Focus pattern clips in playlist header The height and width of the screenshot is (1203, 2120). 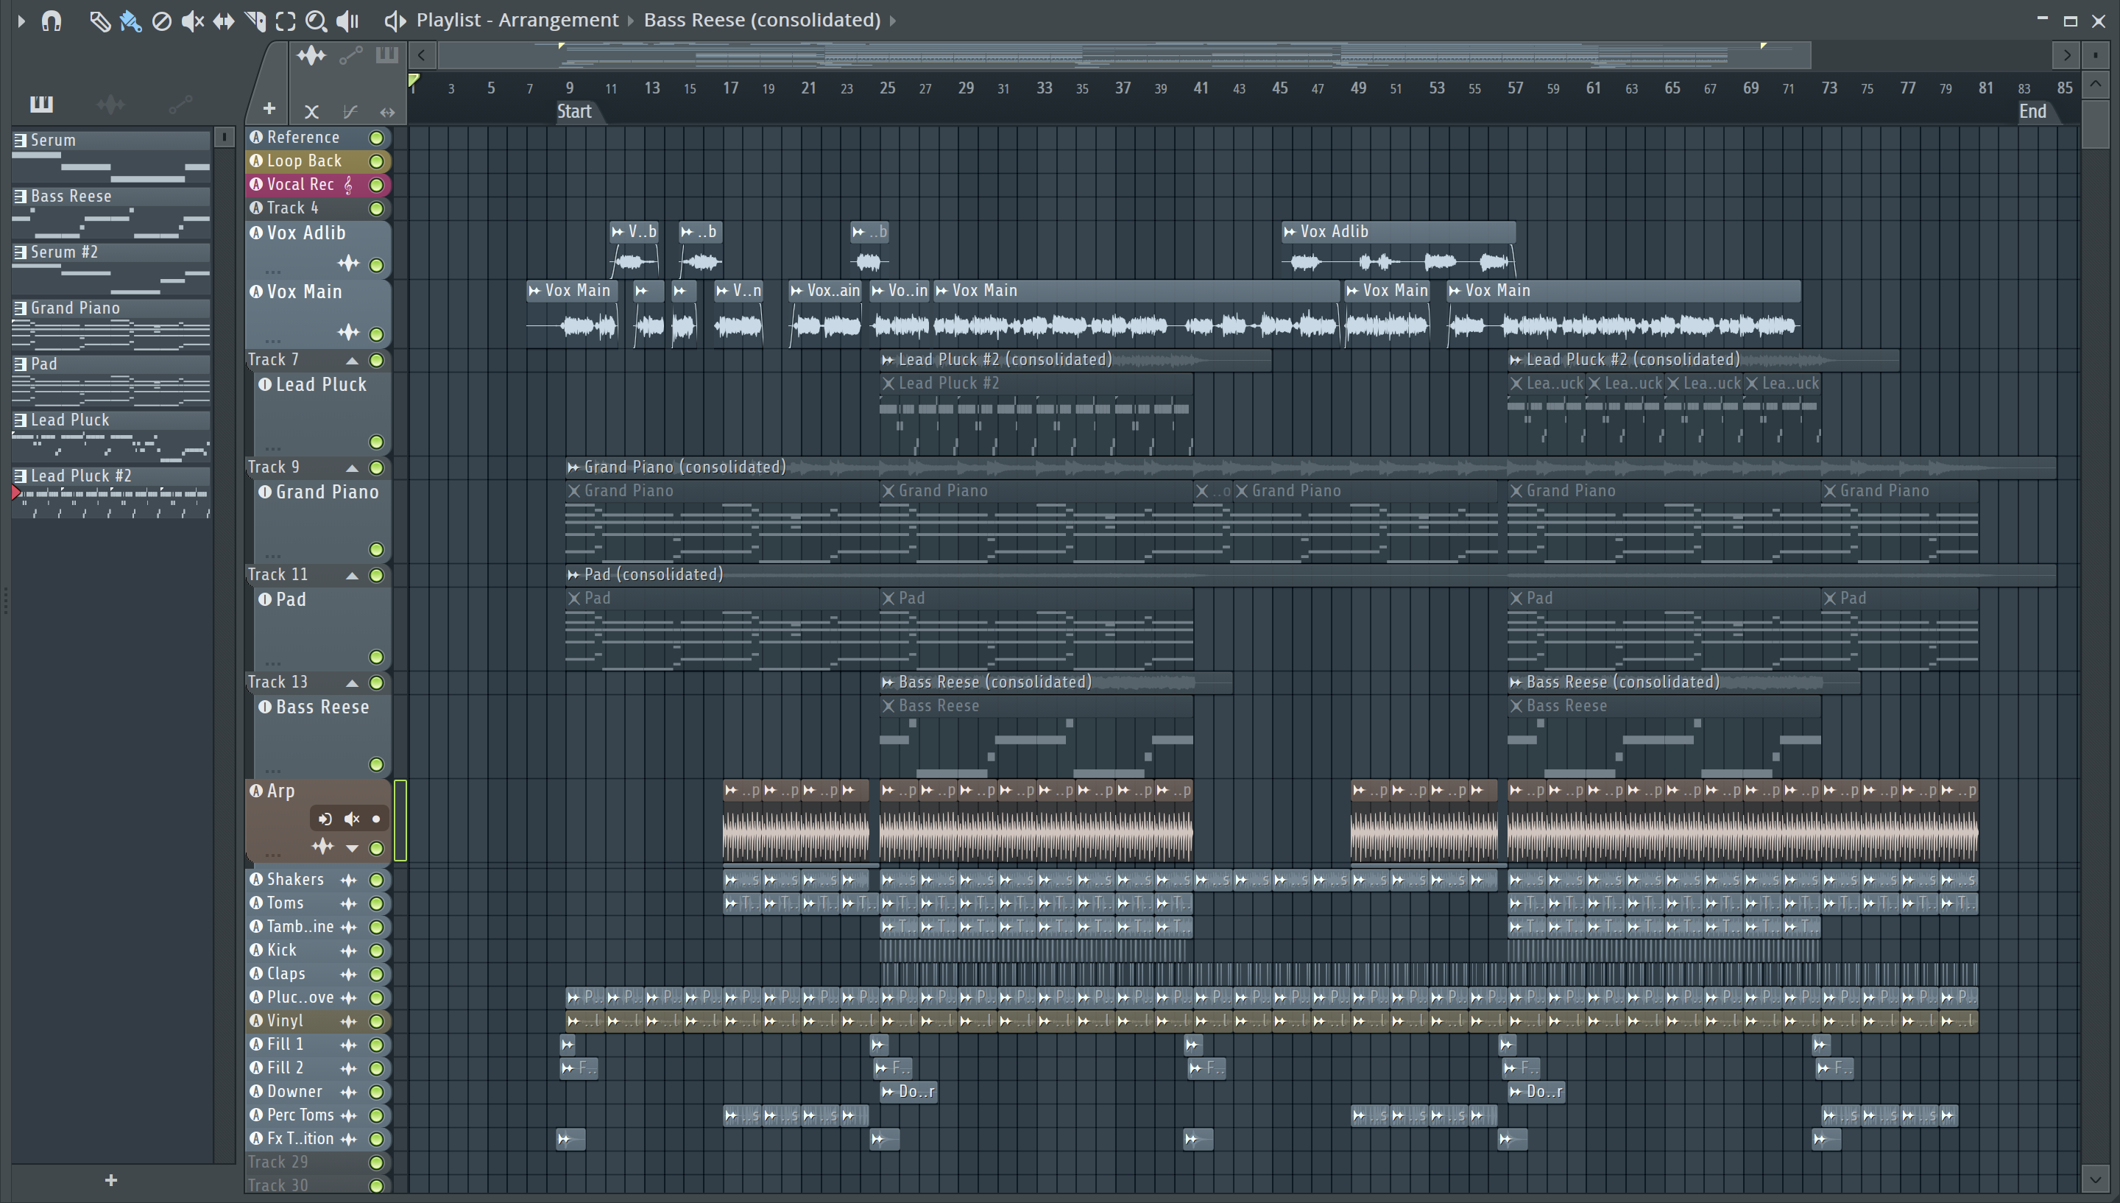[x=386, y=56]
